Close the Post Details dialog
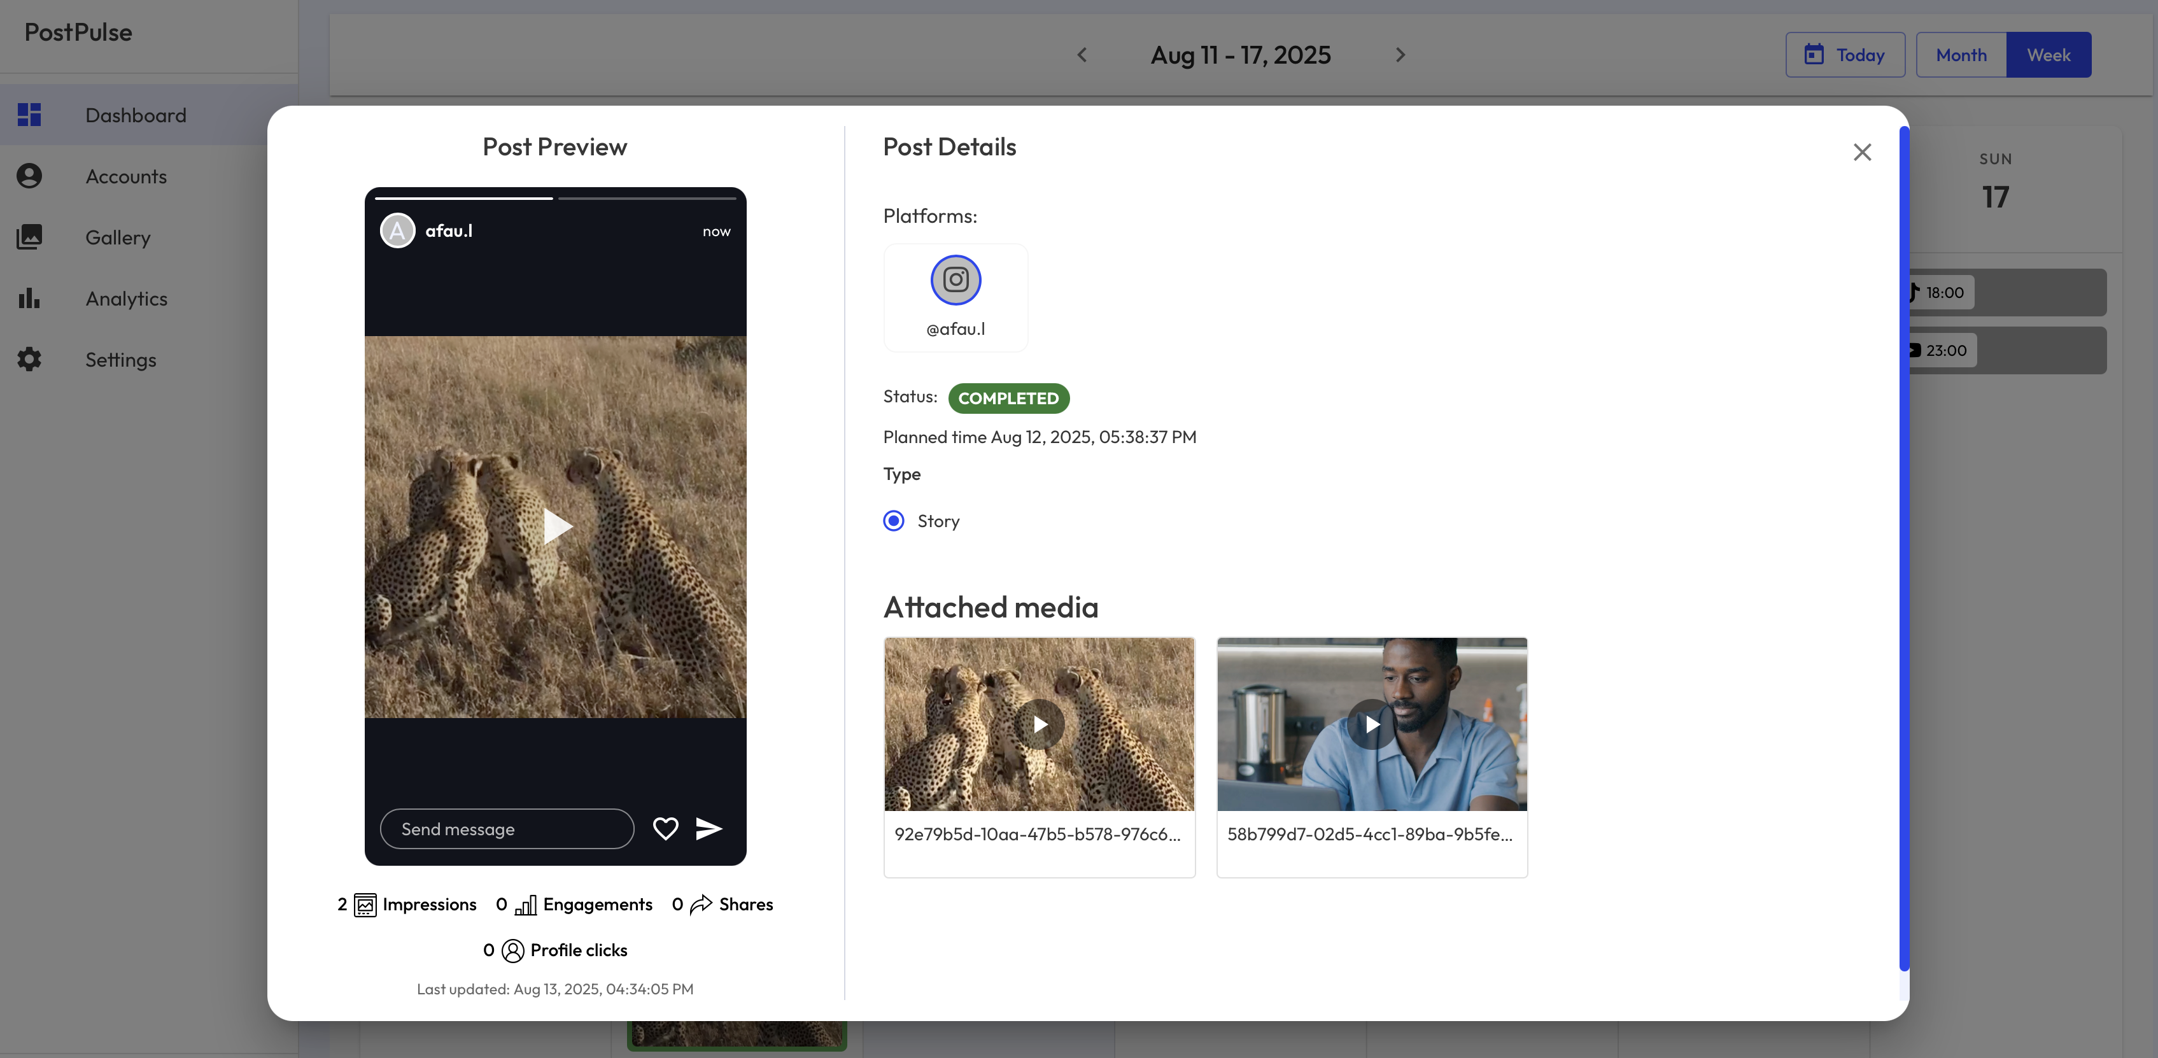The width and height of the screenshot is (2158, 1058). [1861, 152]
